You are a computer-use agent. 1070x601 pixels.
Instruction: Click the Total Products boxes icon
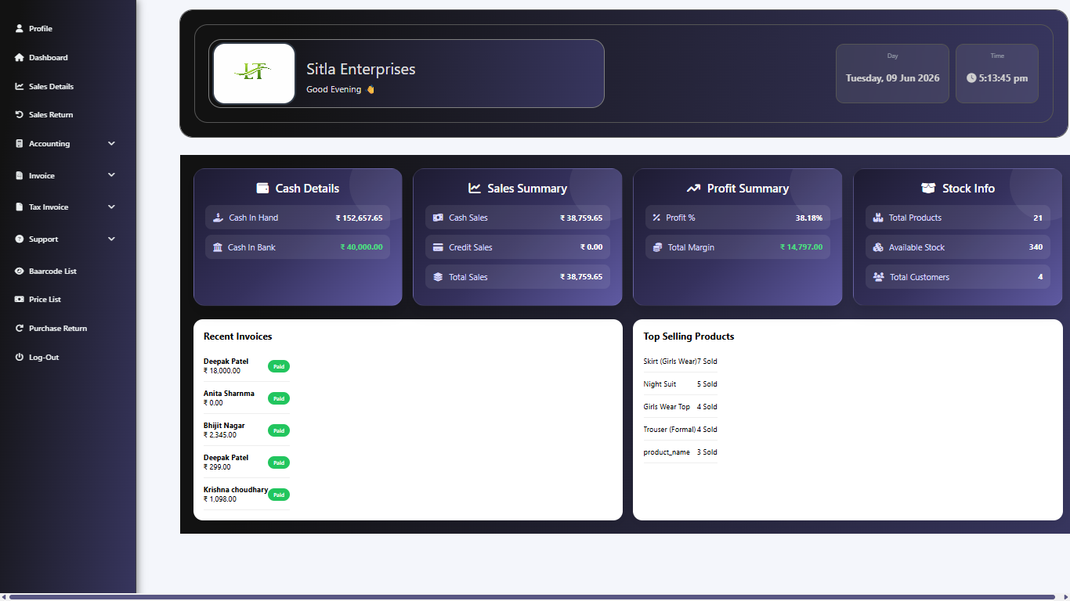pos(878,218)
